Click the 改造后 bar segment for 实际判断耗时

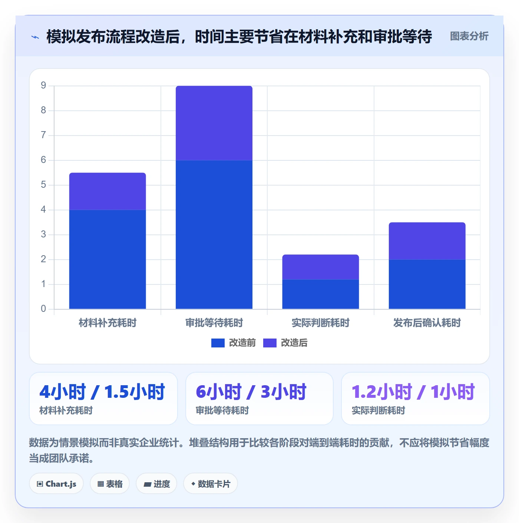[x=321, y=267]
